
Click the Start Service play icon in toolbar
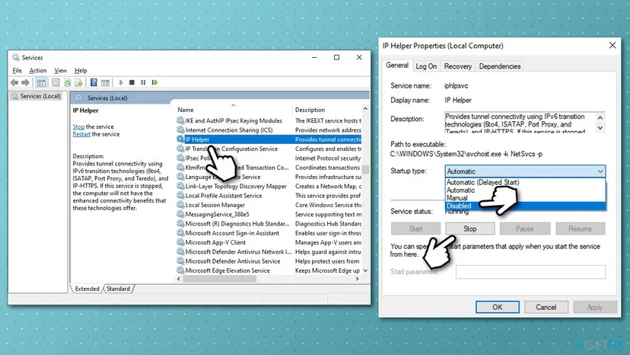[121, 82]
